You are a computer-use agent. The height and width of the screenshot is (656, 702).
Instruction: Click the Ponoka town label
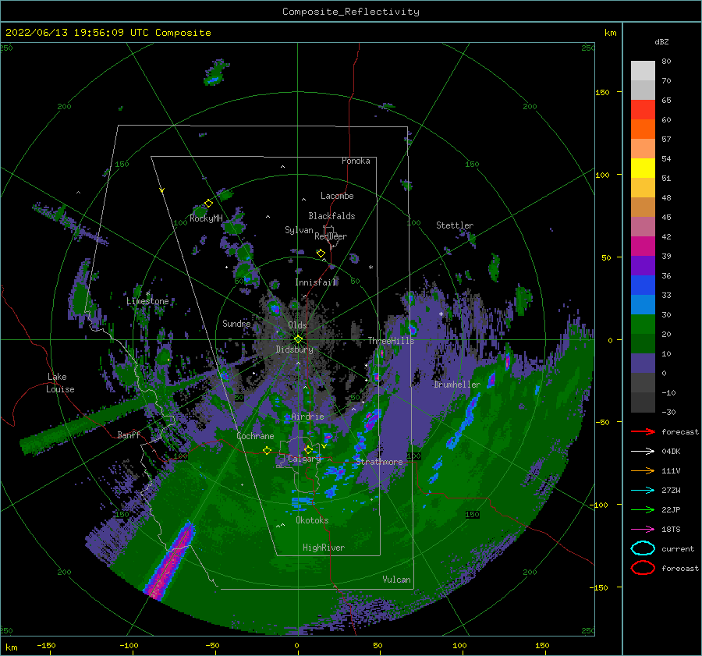[x=356, y=161]
